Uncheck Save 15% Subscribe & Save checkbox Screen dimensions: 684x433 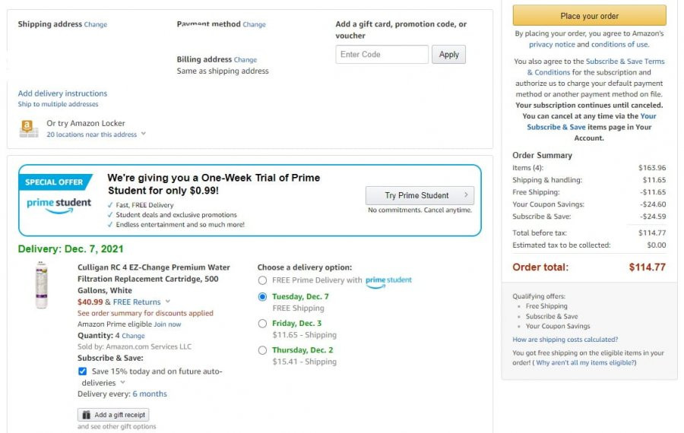82,371
